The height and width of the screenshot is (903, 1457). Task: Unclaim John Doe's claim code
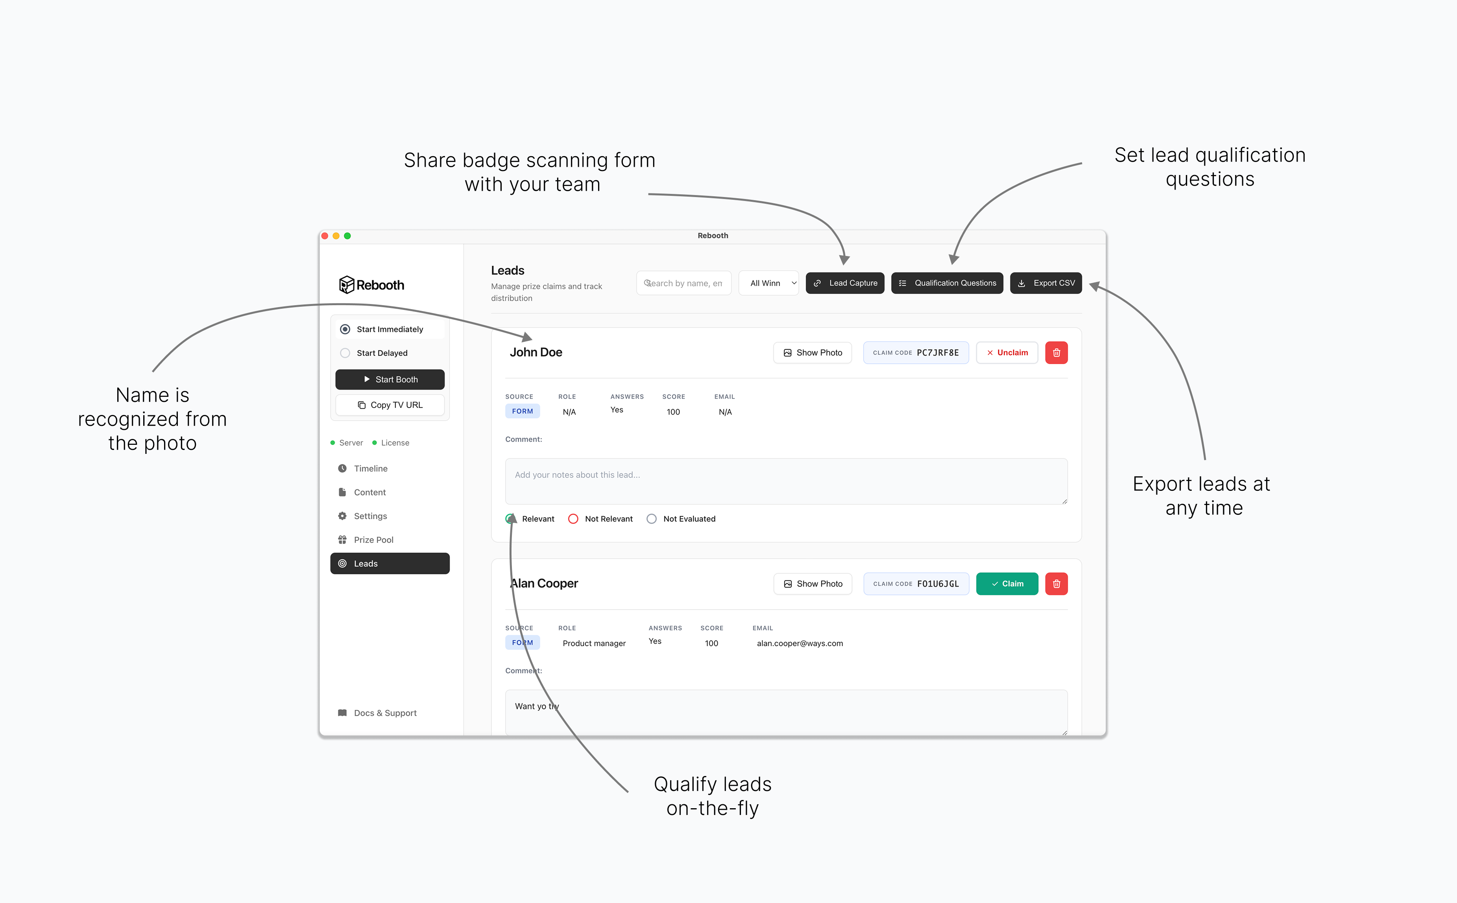click(x=1006, y=352)
